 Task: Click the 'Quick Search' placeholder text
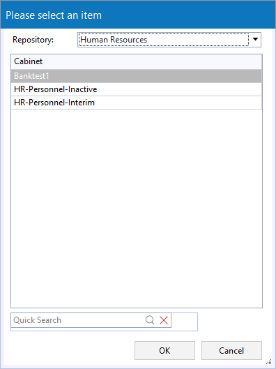[x=38, y=320]
